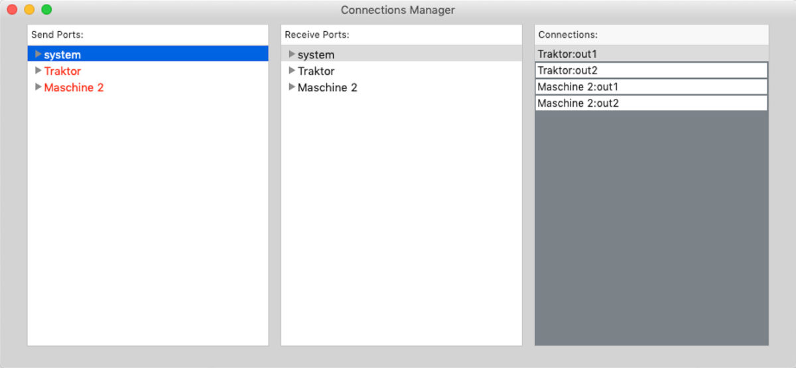Click the Connections column header
The height and width of the screenshot is (368, 796).
(x=651, y=34)
